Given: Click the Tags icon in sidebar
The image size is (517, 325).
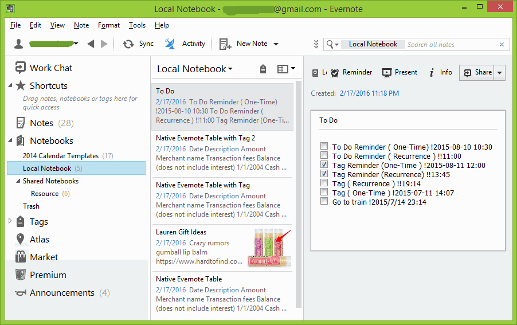Looking at the screenshot, I should click(21, 221).
